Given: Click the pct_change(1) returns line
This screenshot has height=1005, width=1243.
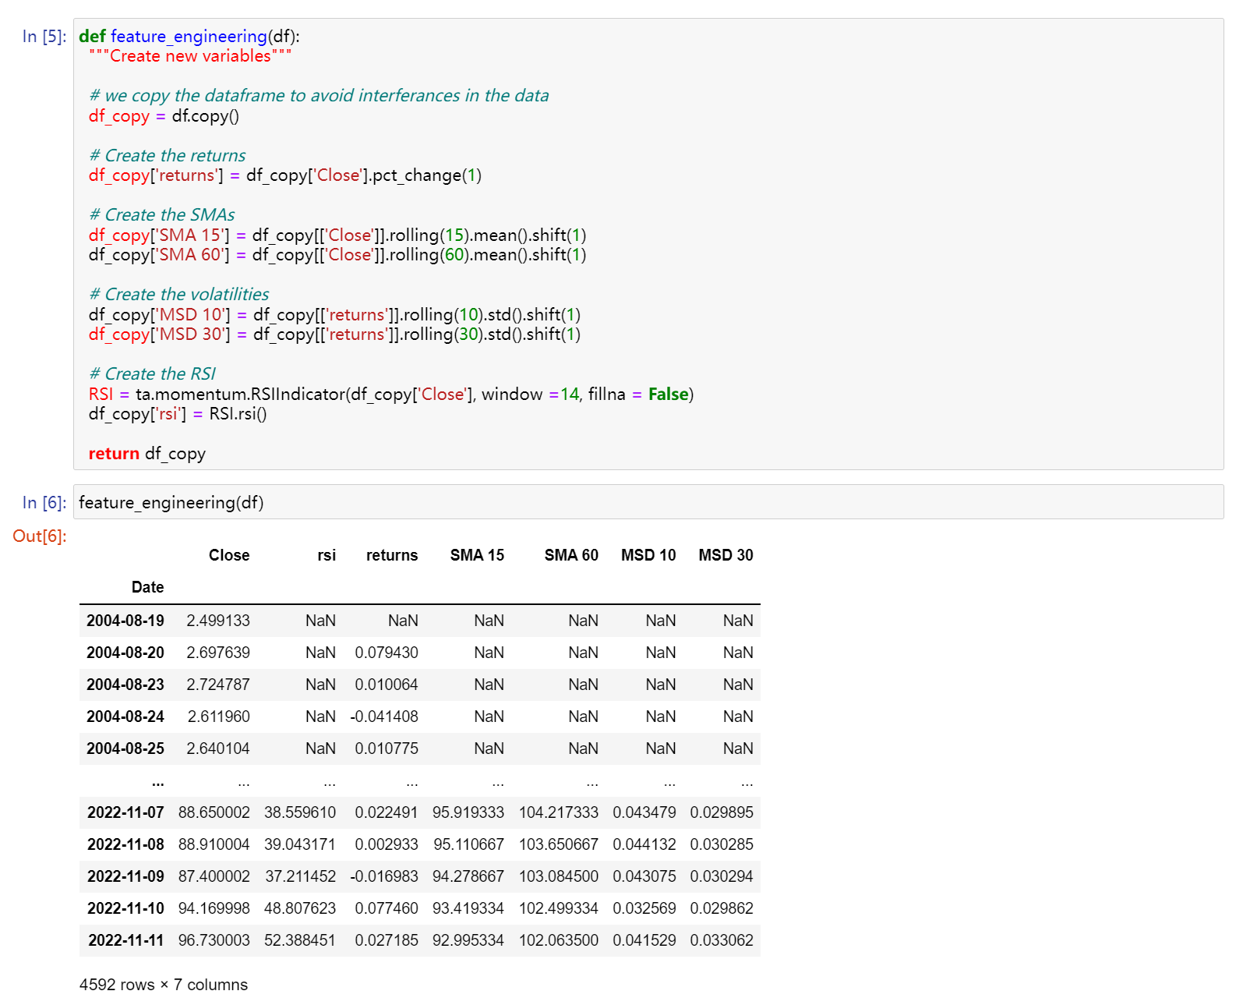Looking at the screenshot, I should pyautogui.click(x=285, y=175).
